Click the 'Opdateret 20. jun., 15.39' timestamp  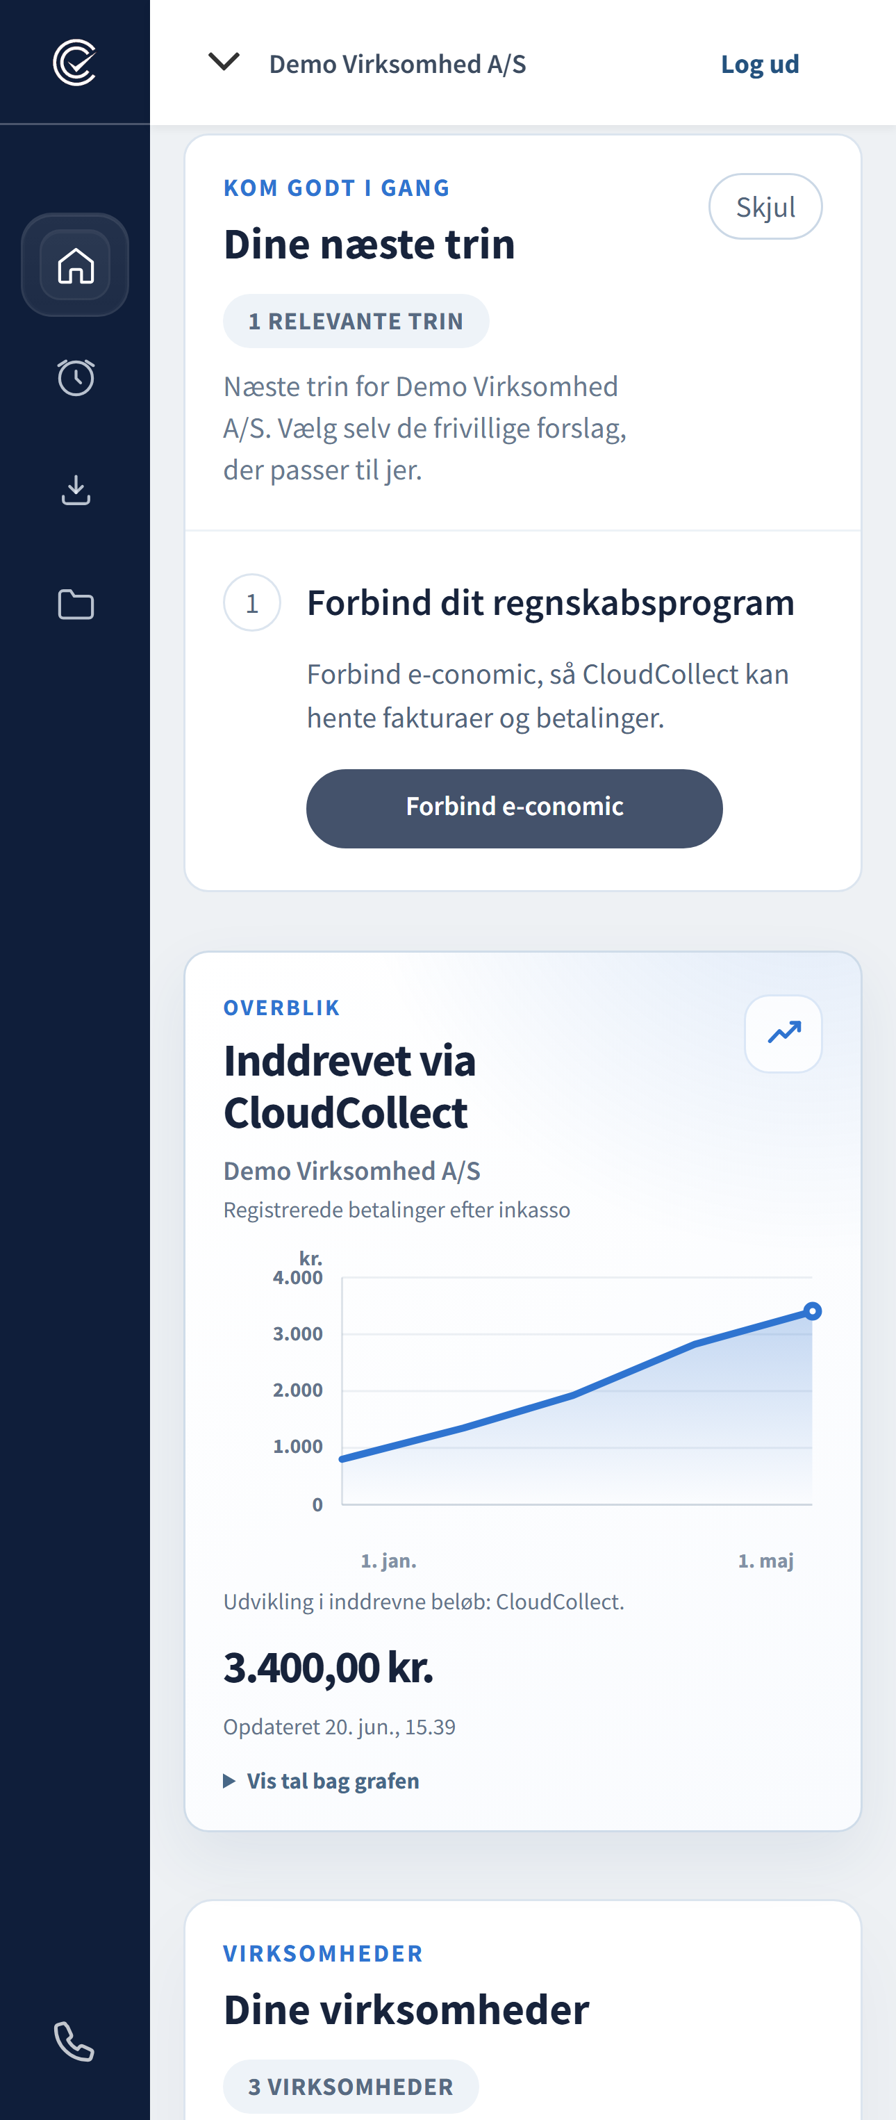[x=339, y=1726]
